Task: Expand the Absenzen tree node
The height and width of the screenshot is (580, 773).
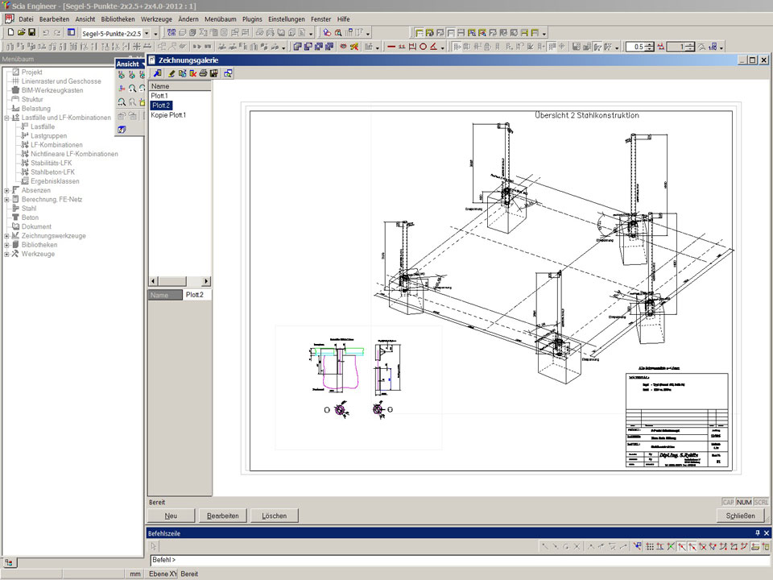Action: (x=6, y=190)
